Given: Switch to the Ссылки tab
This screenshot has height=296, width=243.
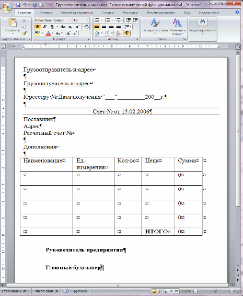Looking at the screenshot, I should click(108, 13).
